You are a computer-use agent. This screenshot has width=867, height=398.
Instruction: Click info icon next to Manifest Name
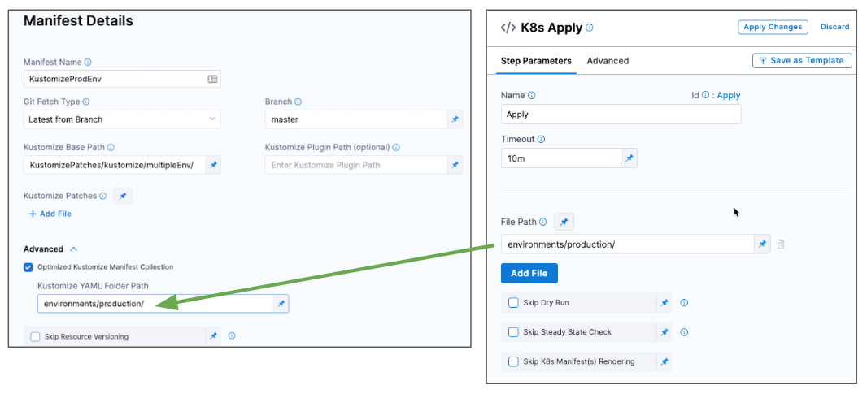click(88, 62)
